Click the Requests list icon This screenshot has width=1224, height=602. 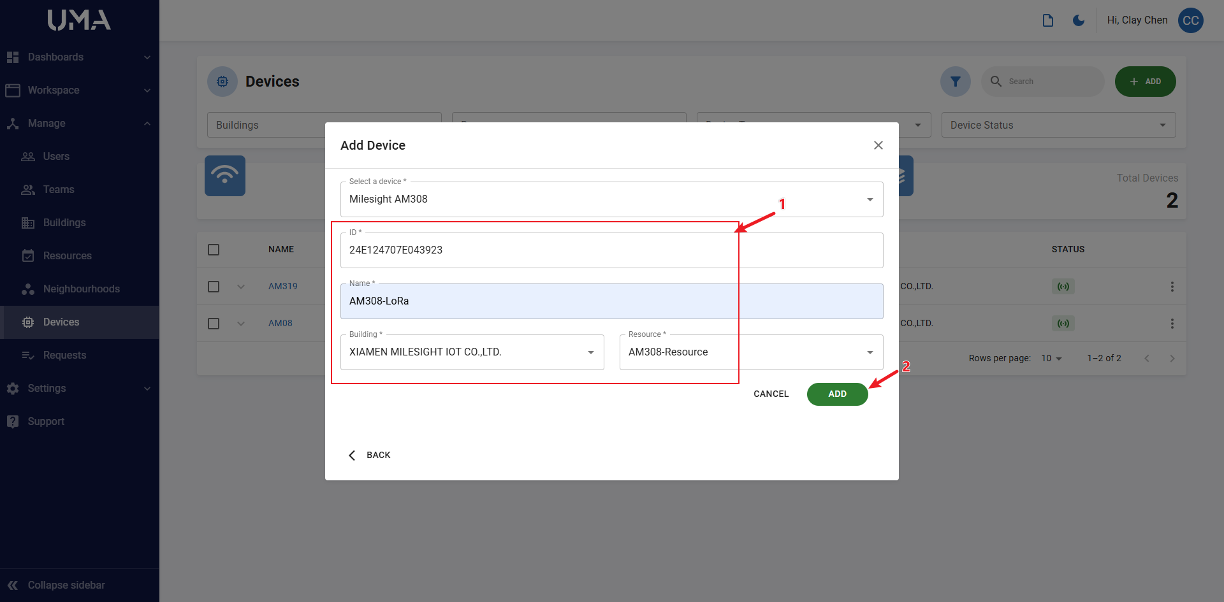coord(28,355)
